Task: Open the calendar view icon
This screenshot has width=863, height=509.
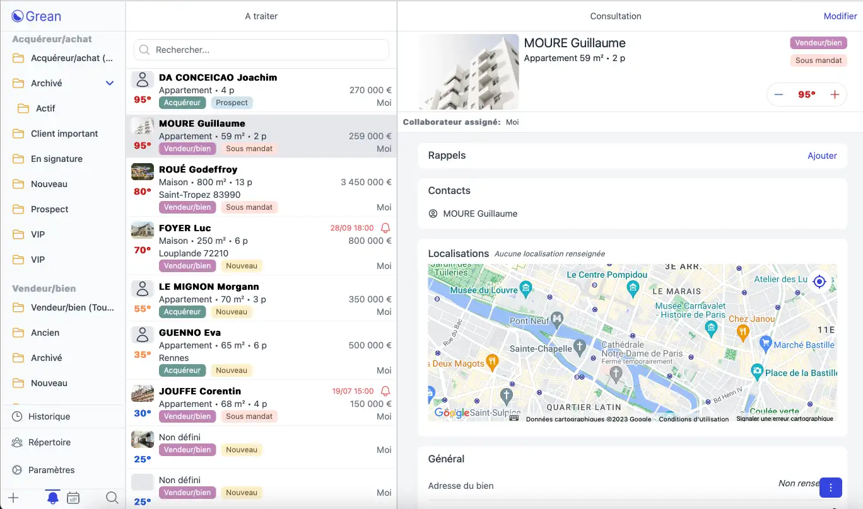Action: [x=73, y=498]
